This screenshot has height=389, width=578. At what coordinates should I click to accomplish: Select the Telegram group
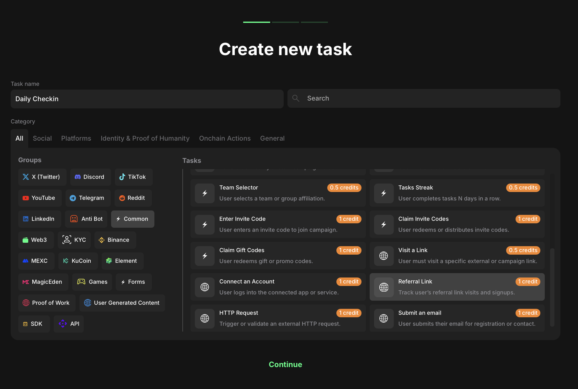pos(88,198)
